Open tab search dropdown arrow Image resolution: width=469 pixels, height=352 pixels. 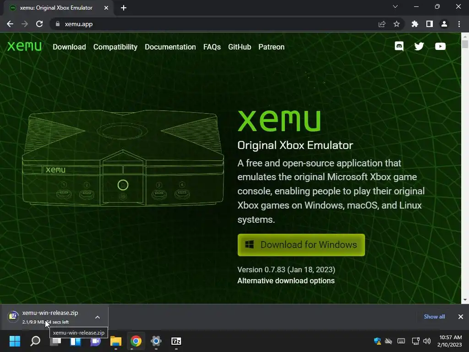[395, 6]
